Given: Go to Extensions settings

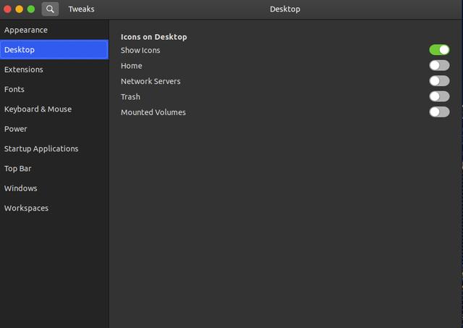Looking at the screenshot, I should [54, 70].
